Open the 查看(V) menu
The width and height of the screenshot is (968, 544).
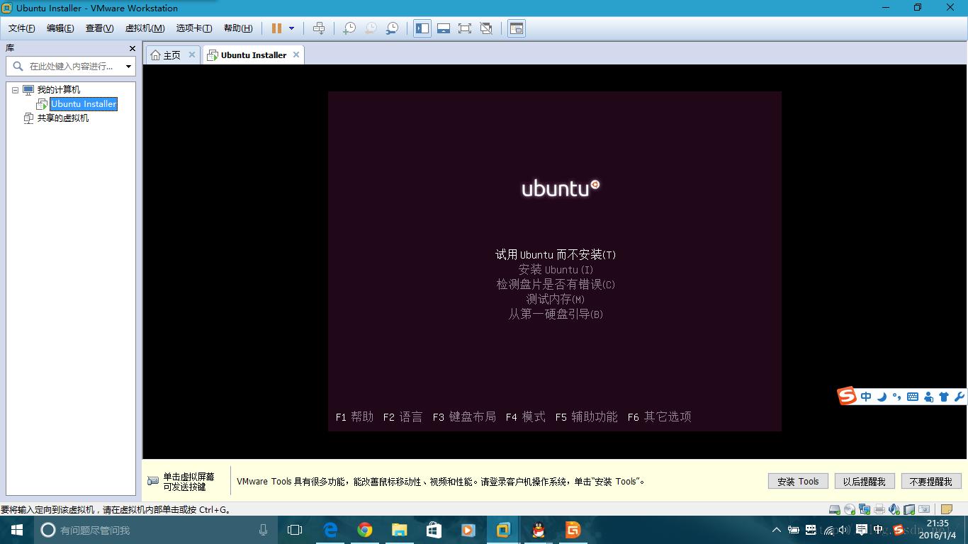[99, 28]
